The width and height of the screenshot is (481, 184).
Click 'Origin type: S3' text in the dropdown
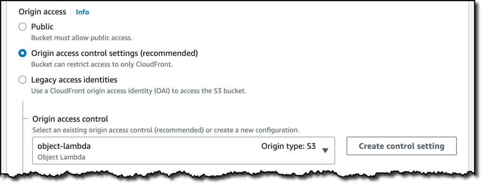pyautogui.click(x=288, y=146)
